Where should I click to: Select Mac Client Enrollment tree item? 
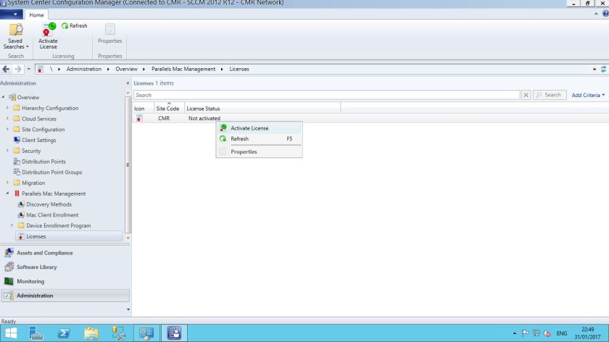coord(52,215)
